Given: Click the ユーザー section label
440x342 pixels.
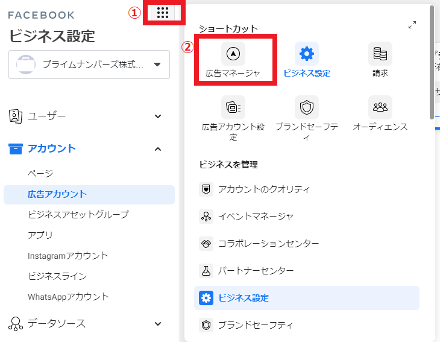Looking at the screenshot, I should [46, 116].
